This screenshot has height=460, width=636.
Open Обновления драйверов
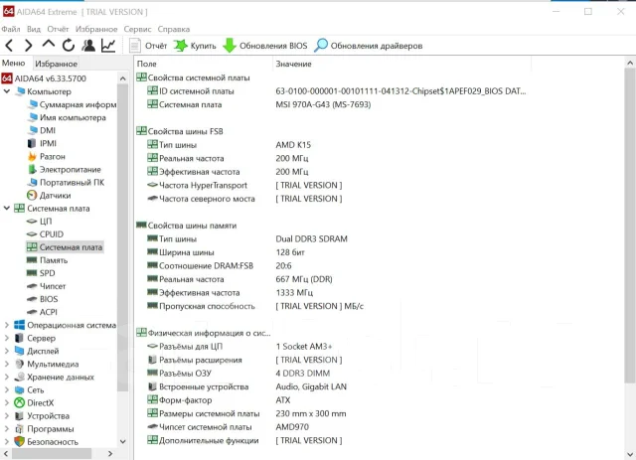[x=369, y=46]
